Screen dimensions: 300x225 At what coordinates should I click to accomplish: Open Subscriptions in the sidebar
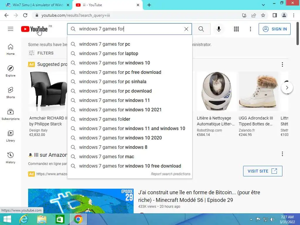[11, 115]
